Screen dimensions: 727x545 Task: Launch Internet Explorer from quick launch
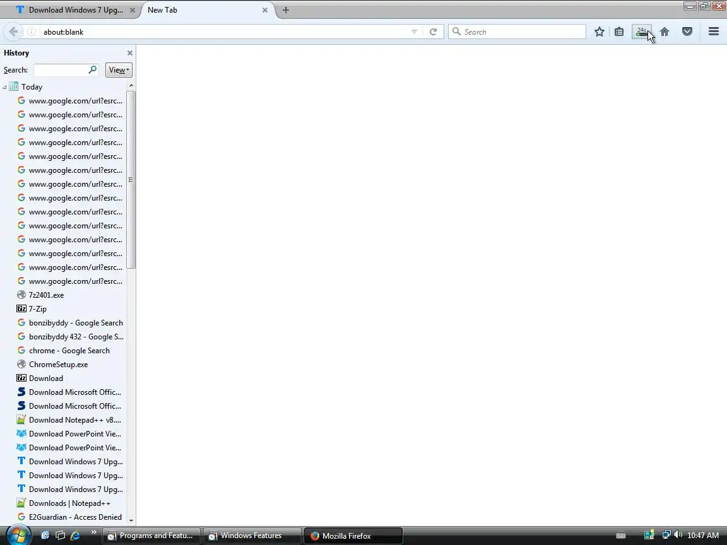75,536
